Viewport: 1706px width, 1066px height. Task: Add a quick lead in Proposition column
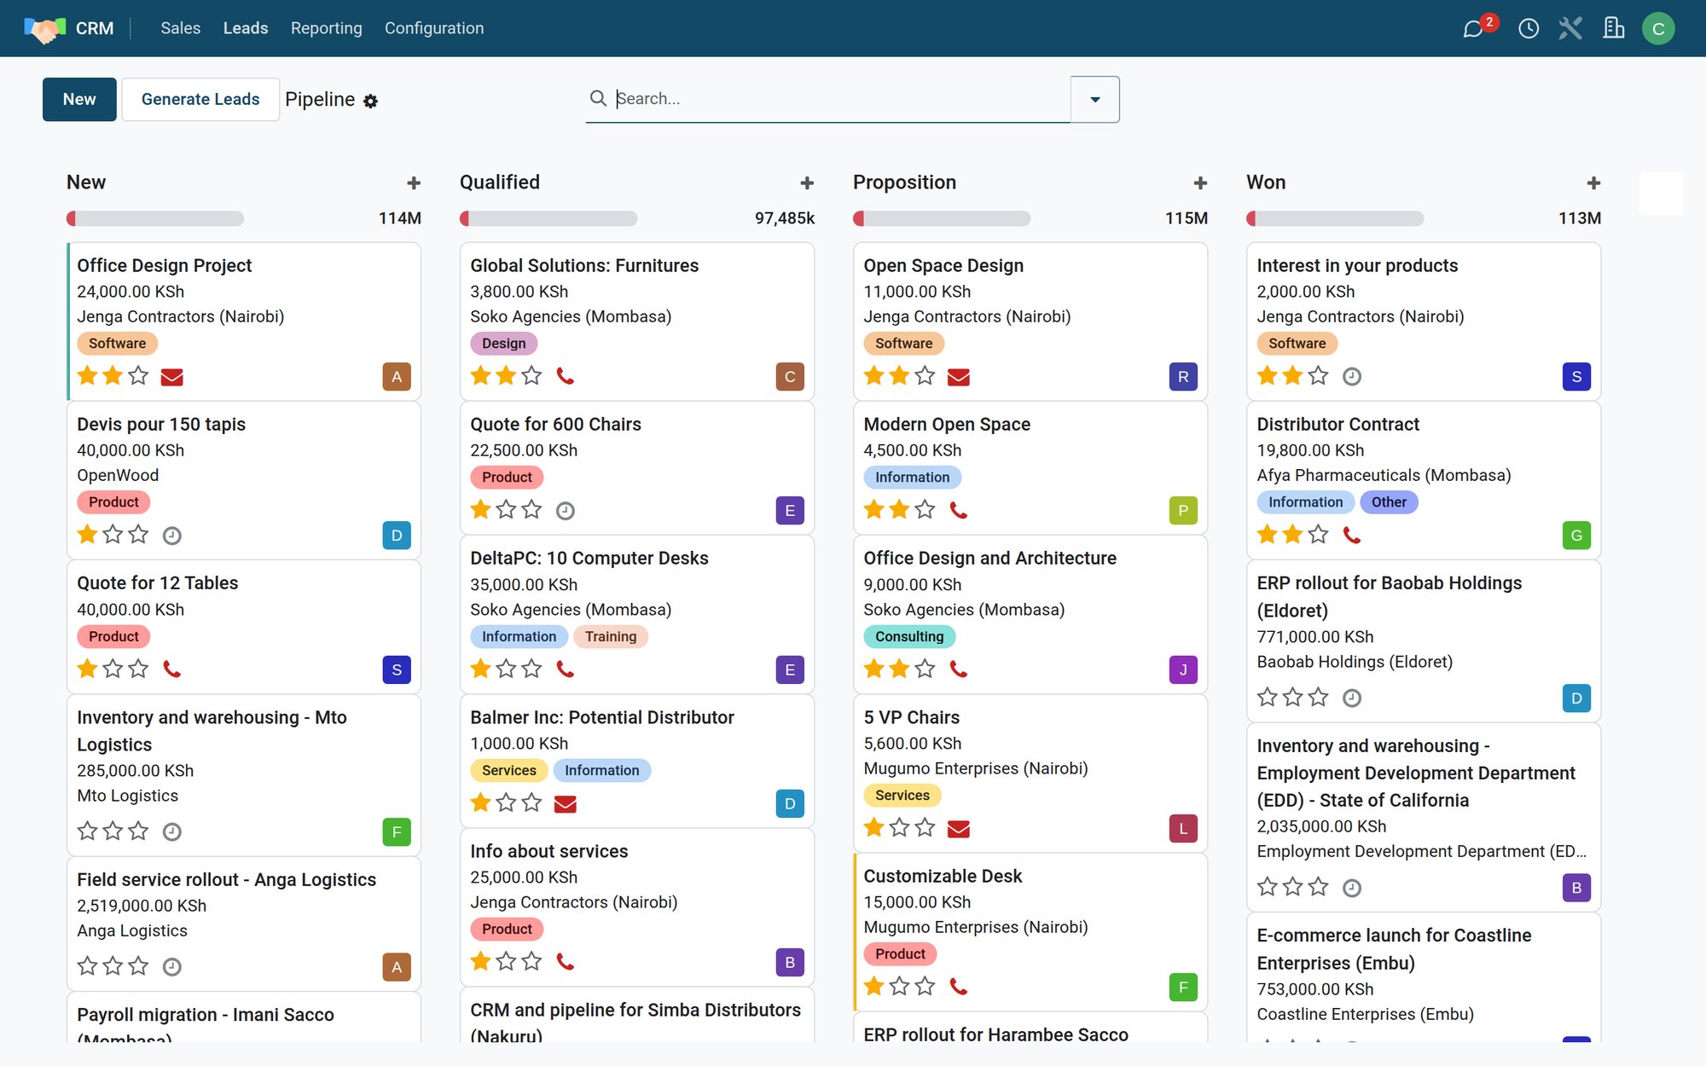tap(1200, 182)
